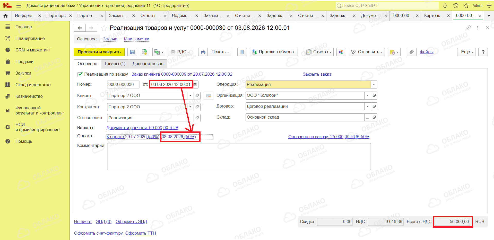
Task: Toggle Реализация по заказу checkbox
Action: coord(80,74)
